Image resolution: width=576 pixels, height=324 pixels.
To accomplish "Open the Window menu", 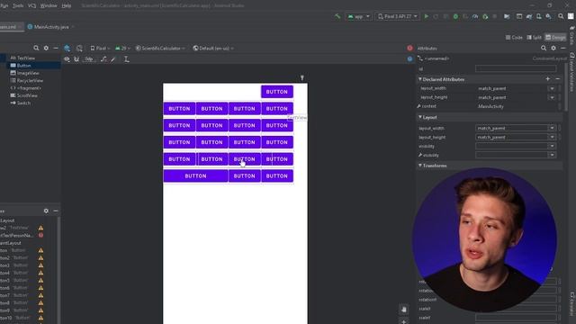I will pos(49,5).
